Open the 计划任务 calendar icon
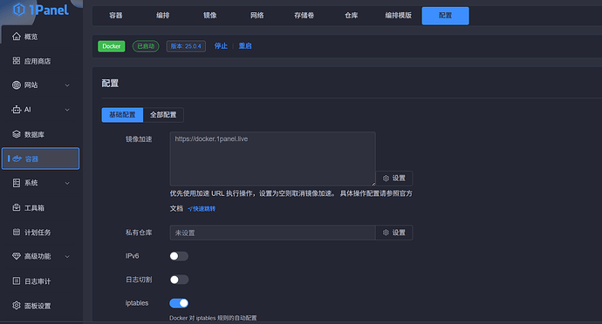This screenshot has height=324, width=602. pos(16,232)
